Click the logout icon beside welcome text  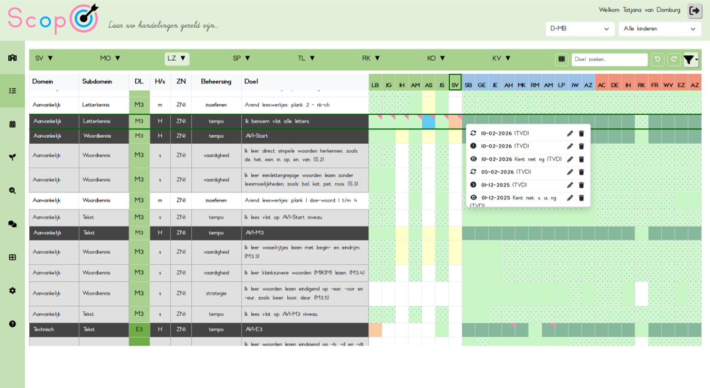pyautogui.click(x=695, y=11)
